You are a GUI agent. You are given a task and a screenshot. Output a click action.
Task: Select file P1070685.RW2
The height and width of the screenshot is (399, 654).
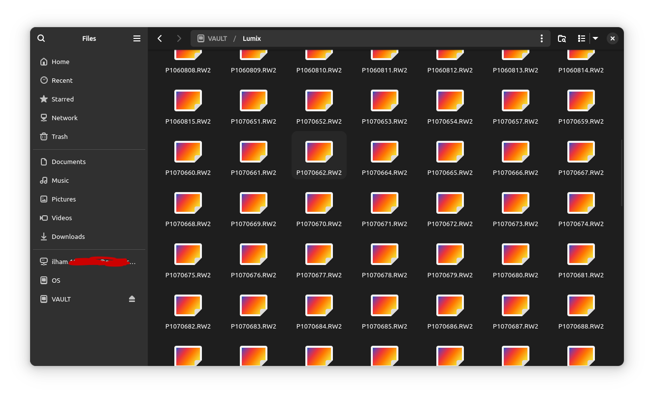pos(385,312)
